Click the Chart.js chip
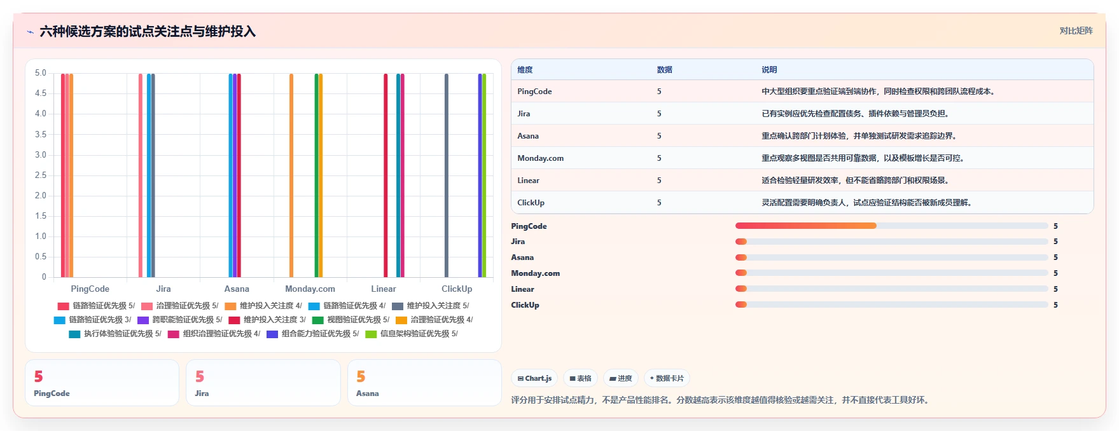 (534, 378)
